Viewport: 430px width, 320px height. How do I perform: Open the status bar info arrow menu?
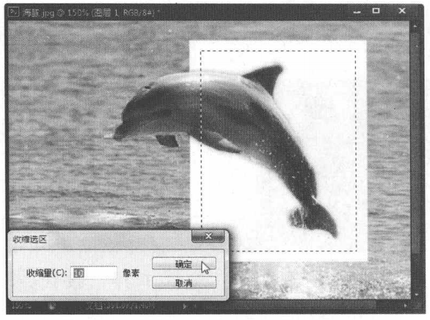point(185,306)
